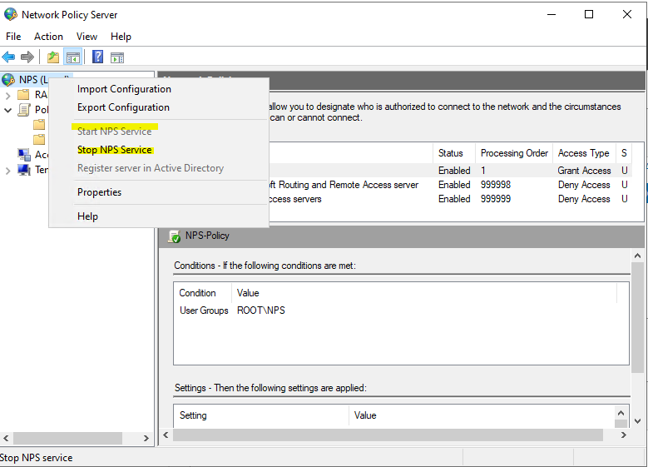Click the details pane vertical scrollbar

[x=638, y=333]
